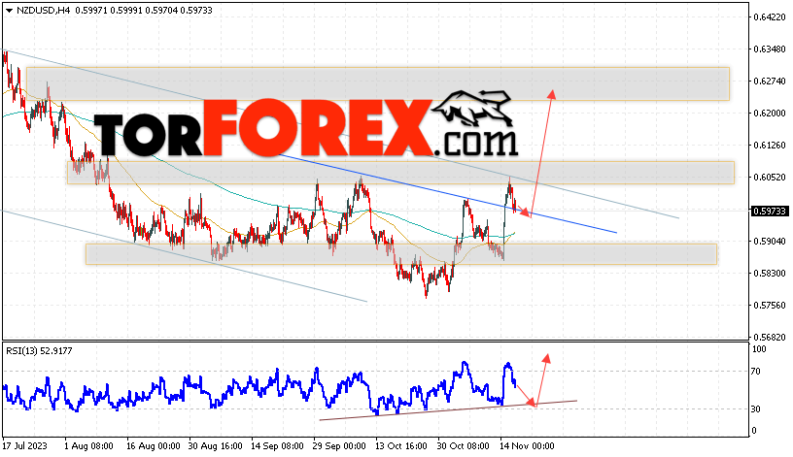
Task: Click the RSI scale value 100
Action: click(x=759, y=349)
